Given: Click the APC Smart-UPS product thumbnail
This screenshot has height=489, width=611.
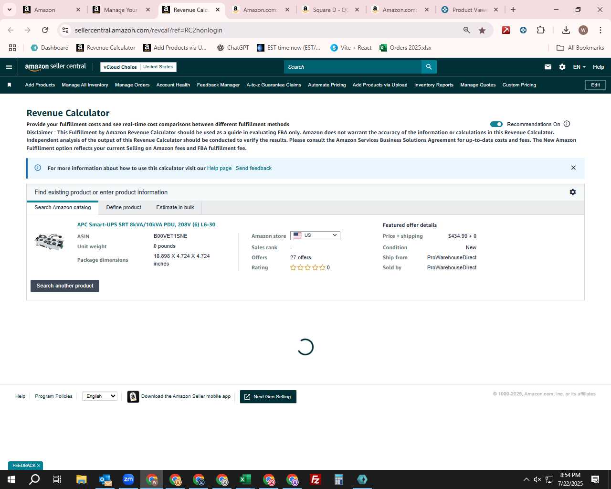Looking at the screenshot, I should coord(49,242).
